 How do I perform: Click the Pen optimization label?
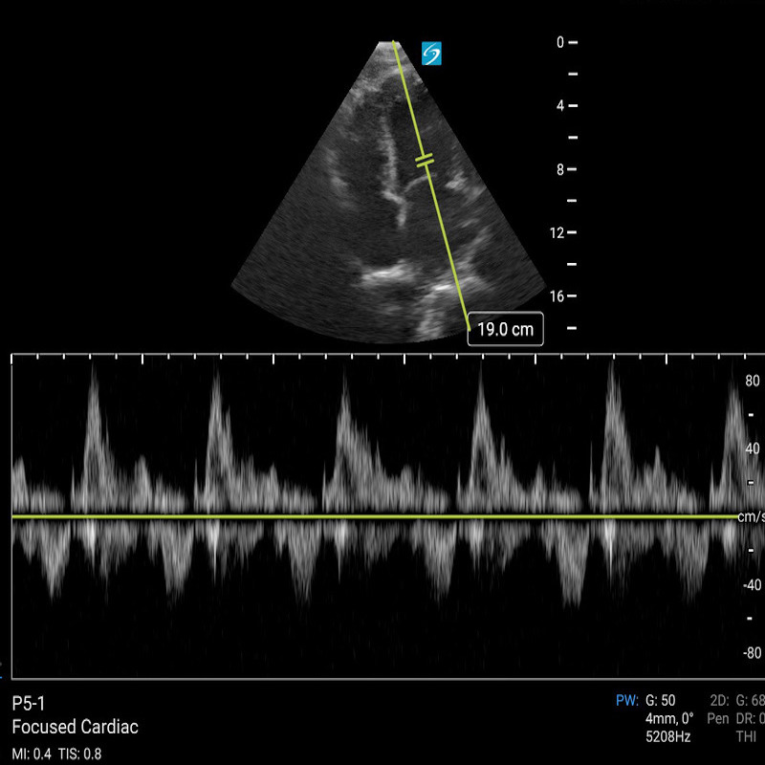pos(718,719)
